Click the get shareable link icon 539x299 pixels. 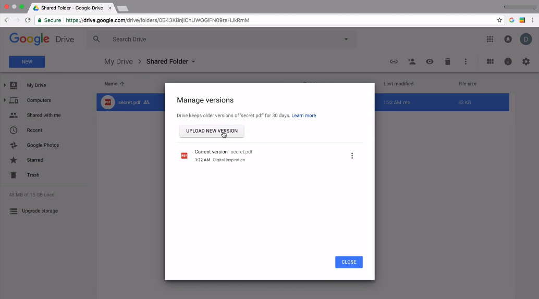[x=394, y=62]
